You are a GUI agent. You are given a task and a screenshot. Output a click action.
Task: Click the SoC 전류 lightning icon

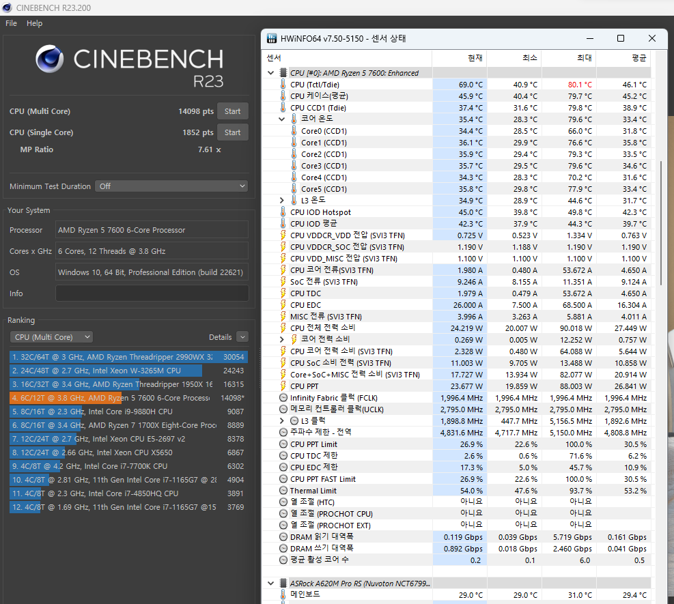click(x=283, y=281)
